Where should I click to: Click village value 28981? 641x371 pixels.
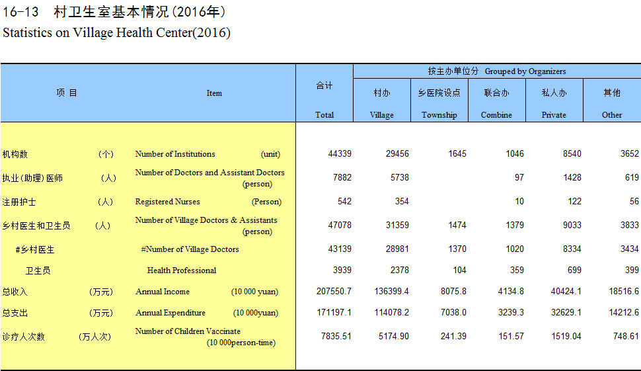[397, 249]
